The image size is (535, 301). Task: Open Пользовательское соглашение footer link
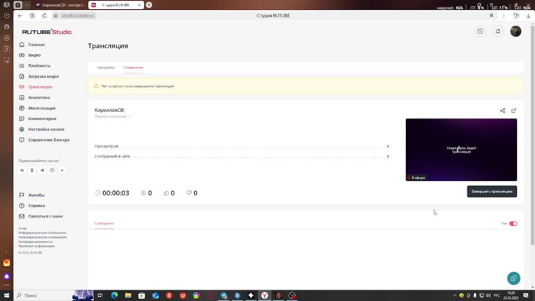click(x=43, y=237)
